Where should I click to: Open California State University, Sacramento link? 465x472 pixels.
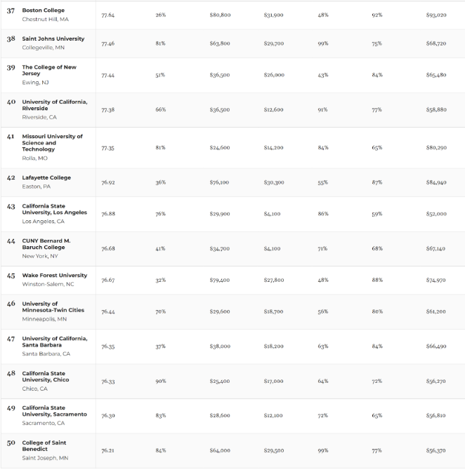[x=54, y=411]
